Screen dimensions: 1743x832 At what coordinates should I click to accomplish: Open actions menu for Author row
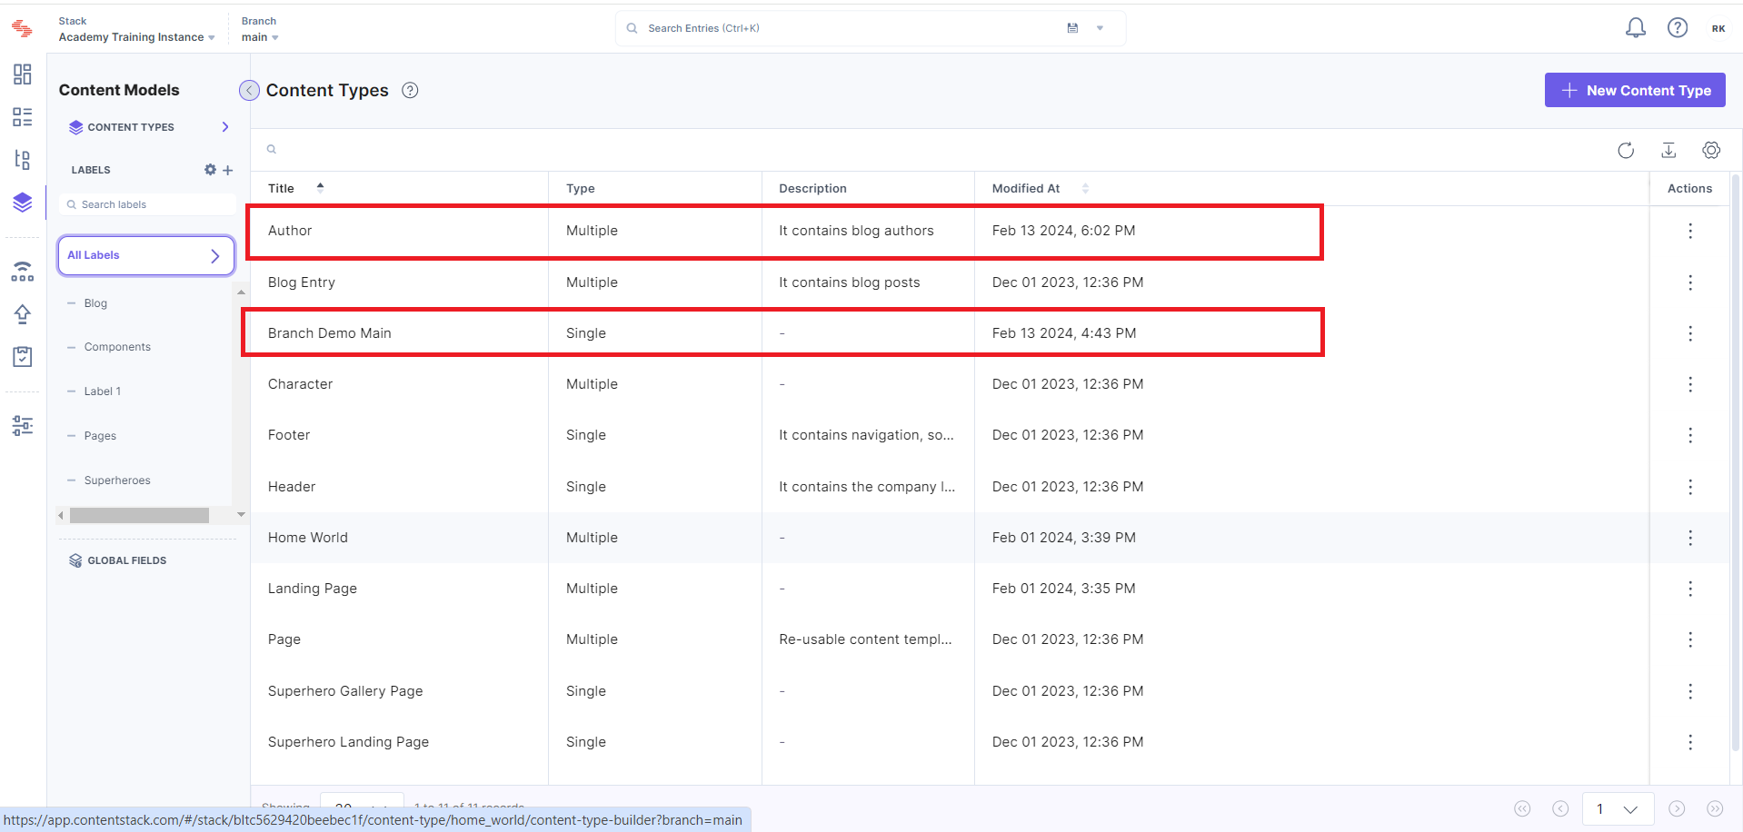pyautogui.click(x=1690, y=231)
